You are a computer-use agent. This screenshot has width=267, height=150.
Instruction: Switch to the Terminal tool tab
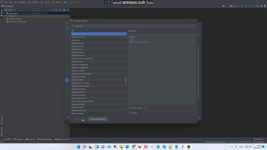[x=30, y=139]
